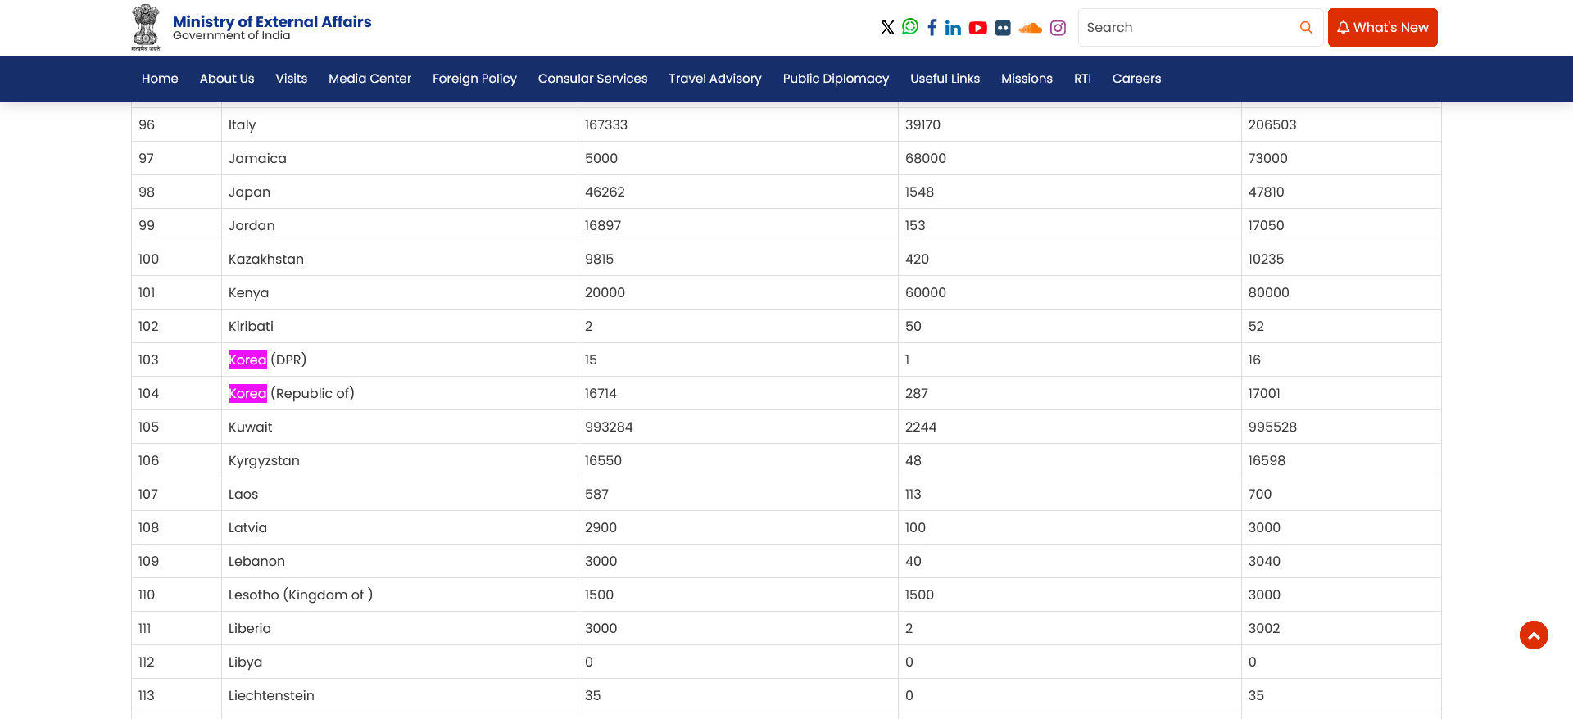The height and width of the screenshot is (719, 1573).
Task: Select the Kazakhstan country cell
Action: pyautogui.click(x=400, y=260)
